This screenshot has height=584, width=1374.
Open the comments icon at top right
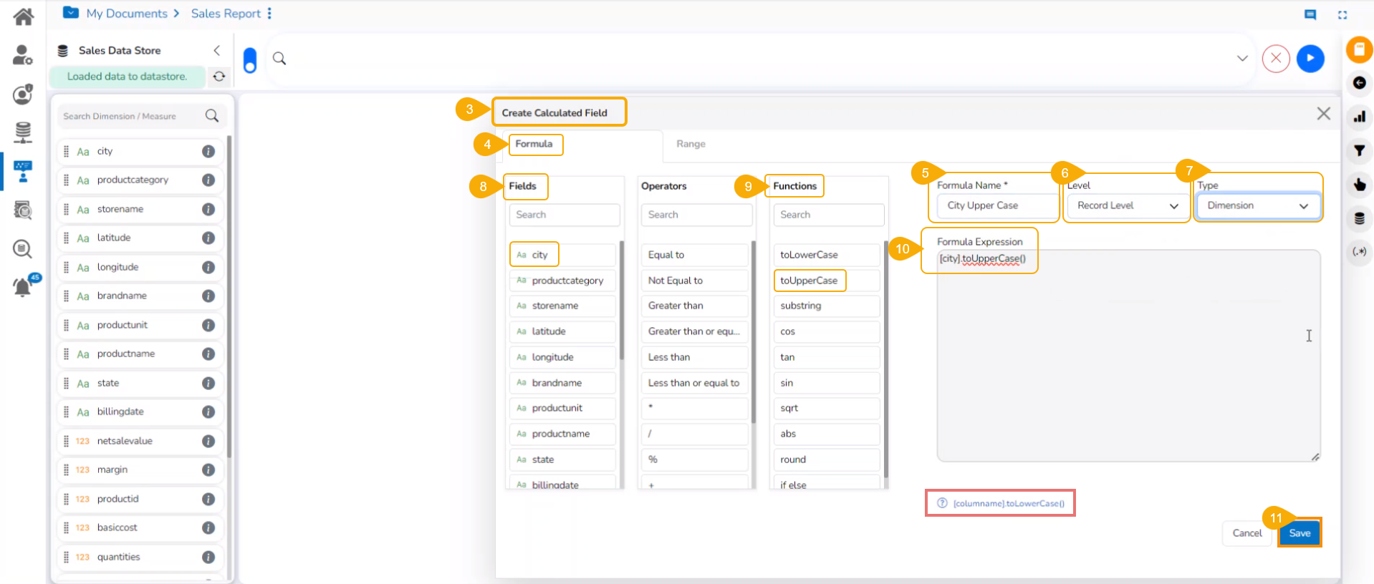coord(1310,14)
